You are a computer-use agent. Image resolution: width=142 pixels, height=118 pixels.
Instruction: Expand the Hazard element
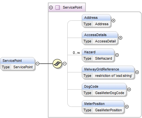pos(117,55)
